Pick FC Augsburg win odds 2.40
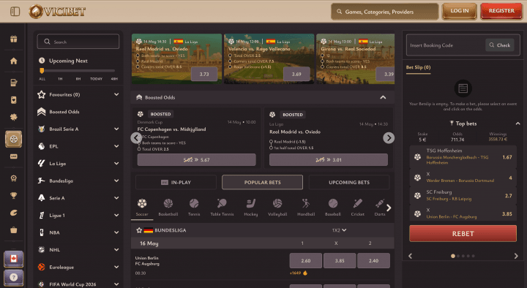Image resolution: width=527 pixels, height=288 pixels. click(x=373, y=261)
